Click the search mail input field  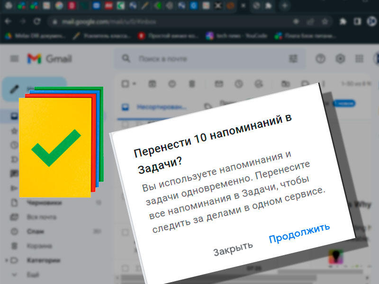[210, 59]
